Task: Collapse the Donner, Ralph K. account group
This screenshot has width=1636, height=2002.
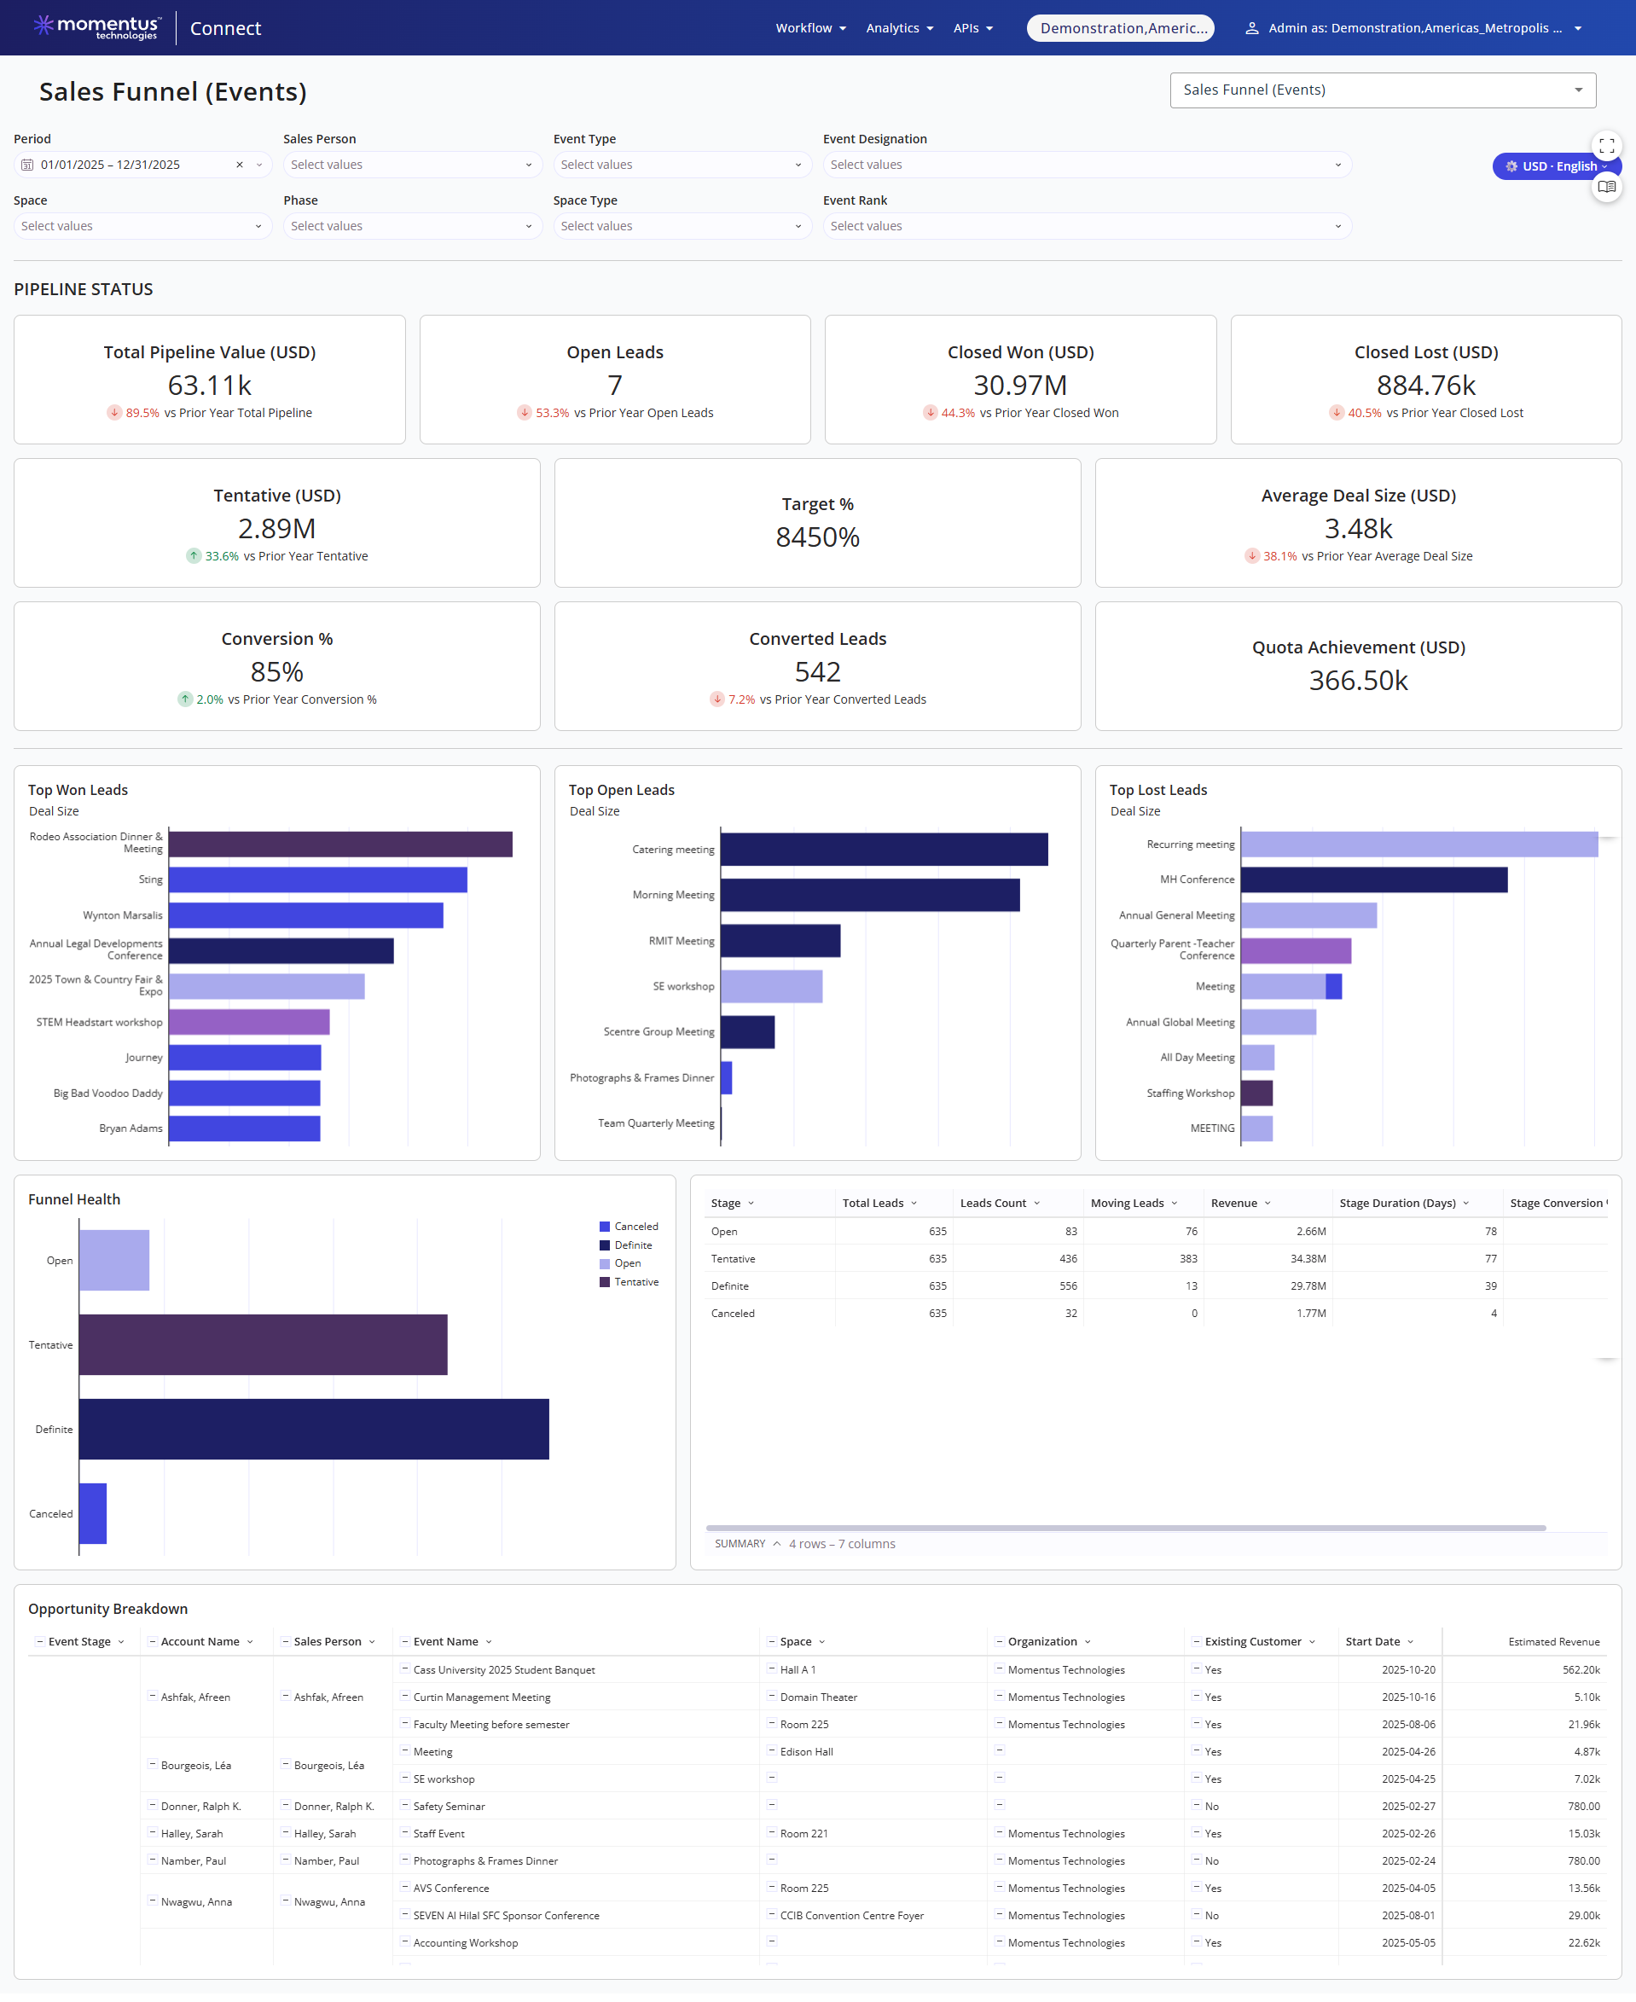Action: tap(152, 1805)
